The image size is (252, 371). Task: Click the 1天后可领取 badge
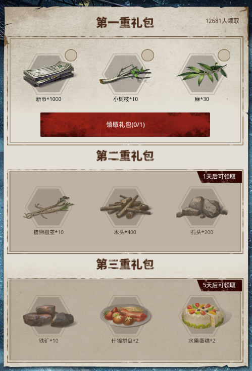coord(219,177)
